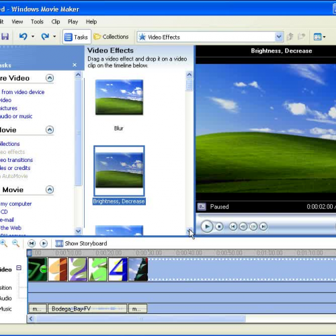
Task: Select the Bodega_Bay-FV audio clip
Action: pyautogui.click(x=87, y=308)
